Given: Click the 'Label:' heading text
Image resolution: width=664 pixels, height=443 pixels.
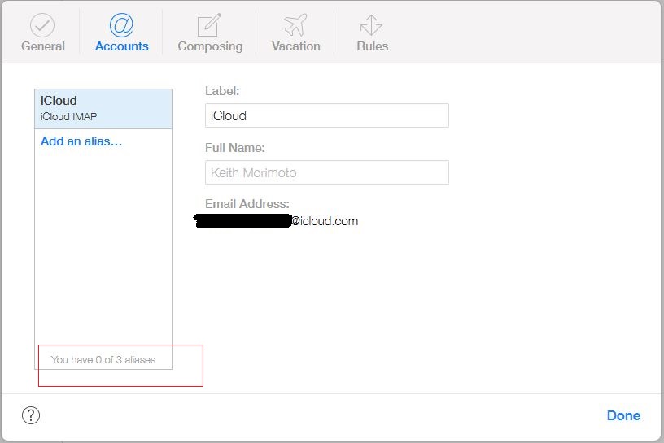Looking at the screenshot, I should coord(222,91).
